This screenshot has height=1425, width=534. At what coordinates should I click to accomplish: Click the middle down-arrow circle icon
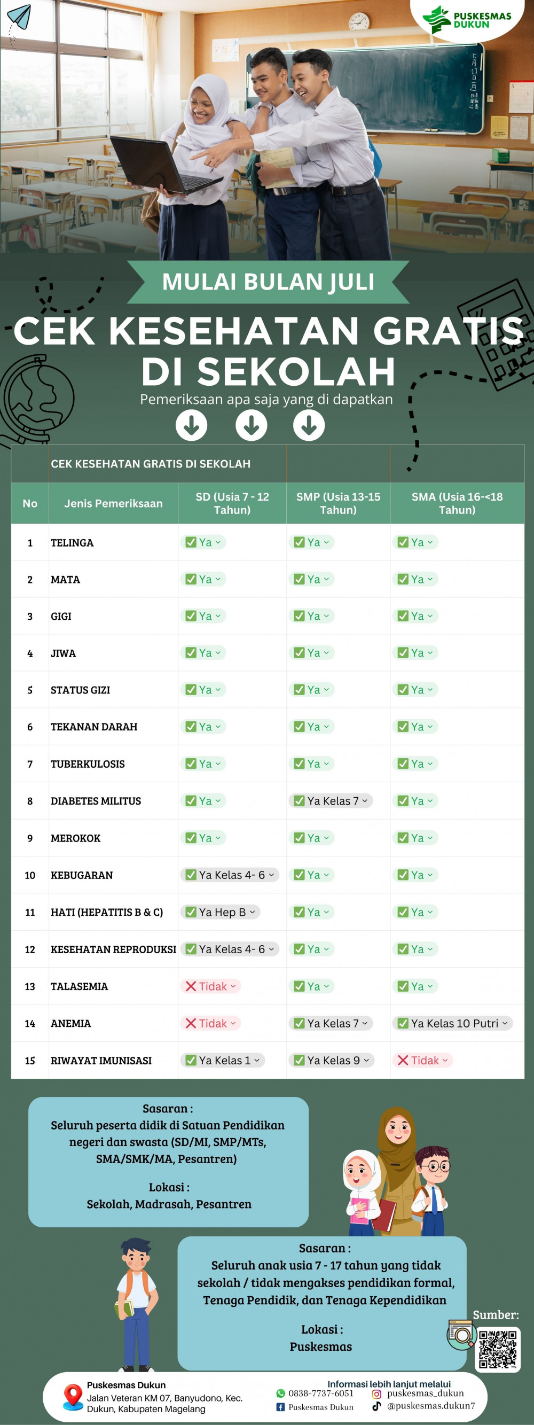tap(252, 425)
